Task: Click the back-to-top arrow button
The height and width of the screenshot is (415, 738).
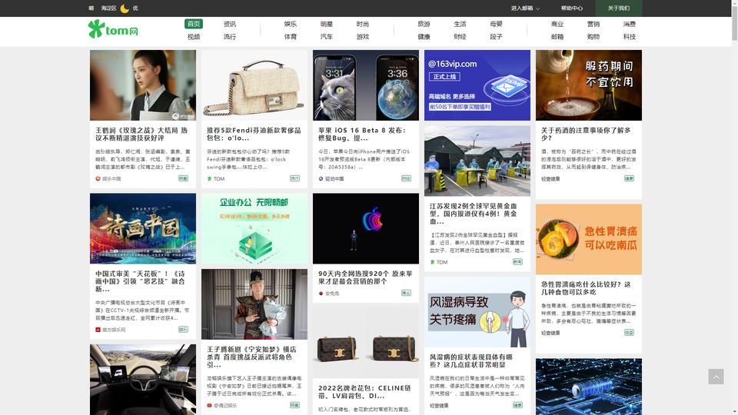Action: pos(716,377)
